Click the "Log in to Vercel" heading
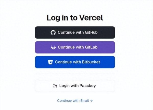 point(75,18)
